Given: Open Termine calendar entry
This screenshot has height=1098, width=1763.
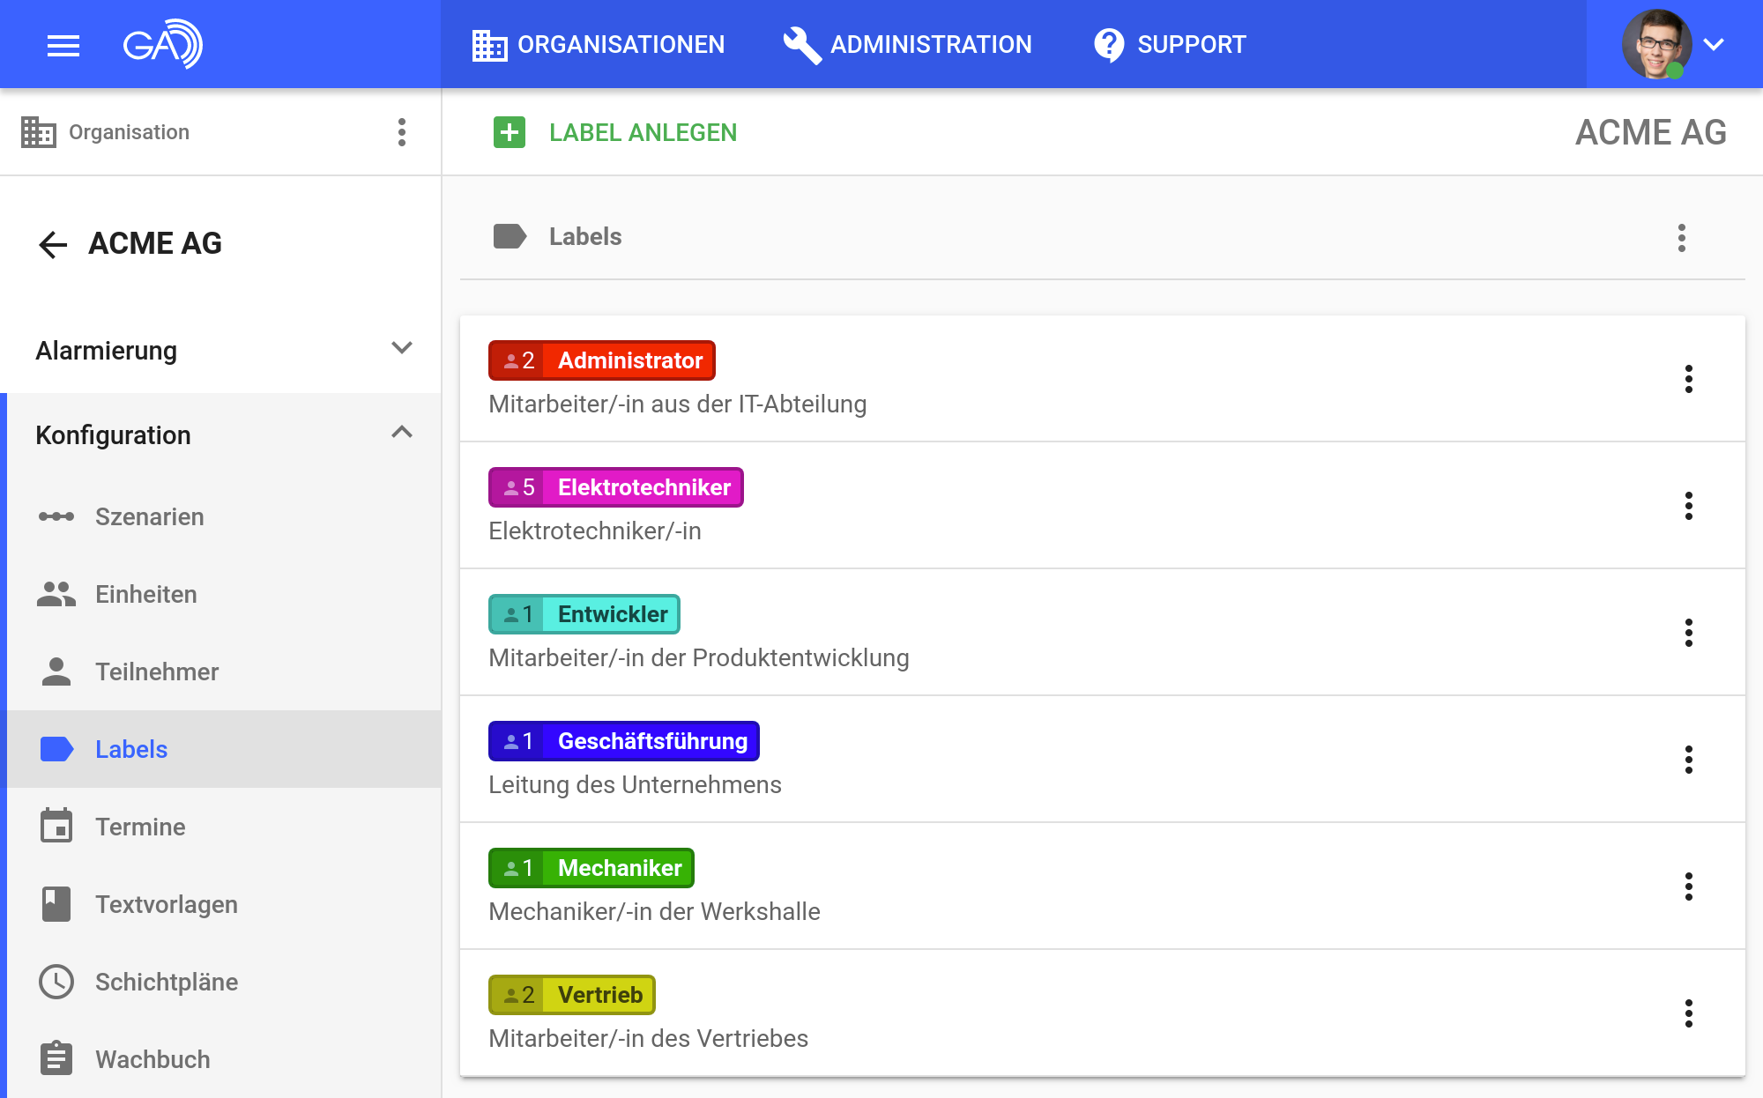Looking at the screenshot, I should coord(56,827).
